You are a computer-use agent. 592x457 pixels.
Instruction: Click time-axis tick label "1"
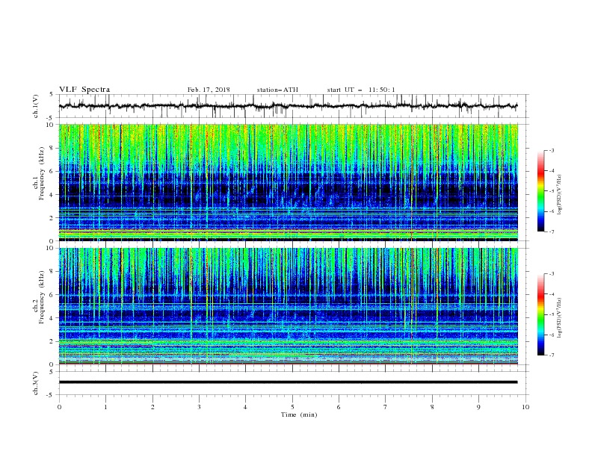pyautogui.click(x=105, y=407)
